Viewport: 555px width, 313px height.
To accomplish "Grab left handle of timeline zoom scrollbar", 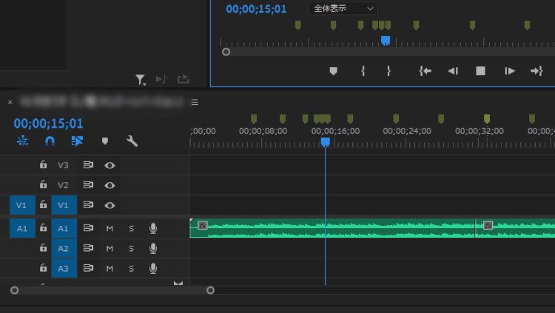I will (x=15, y=290).
